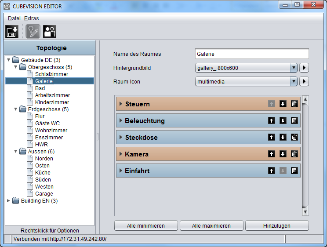Move Beleuchtung group up with arrow icon
The width and height of the screenshot is (327, 247).
(x=271, y=120)
